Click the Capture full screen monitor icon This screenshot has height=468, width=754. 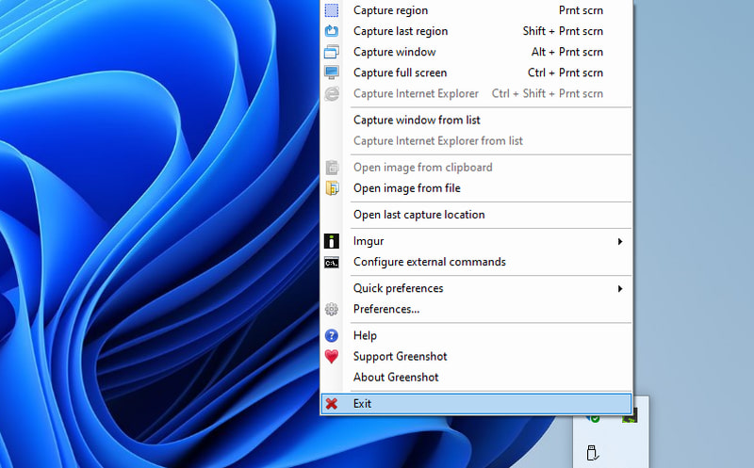click(332, 73)
